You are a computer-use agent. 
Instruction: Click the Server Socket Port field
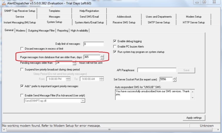[166, 79]
